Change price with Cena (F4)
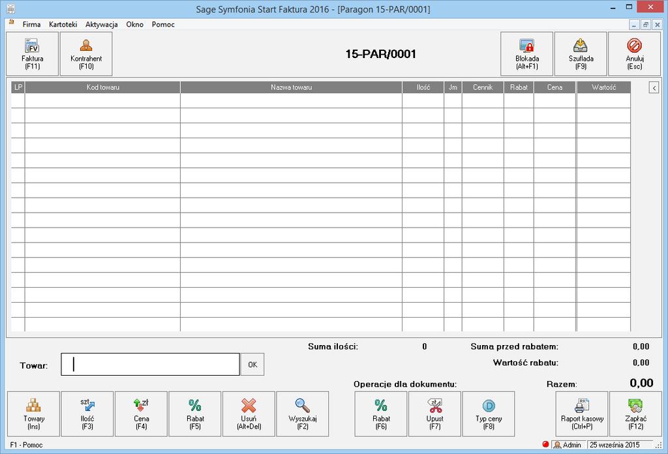 pyautogui.click(x=141, y=414)
